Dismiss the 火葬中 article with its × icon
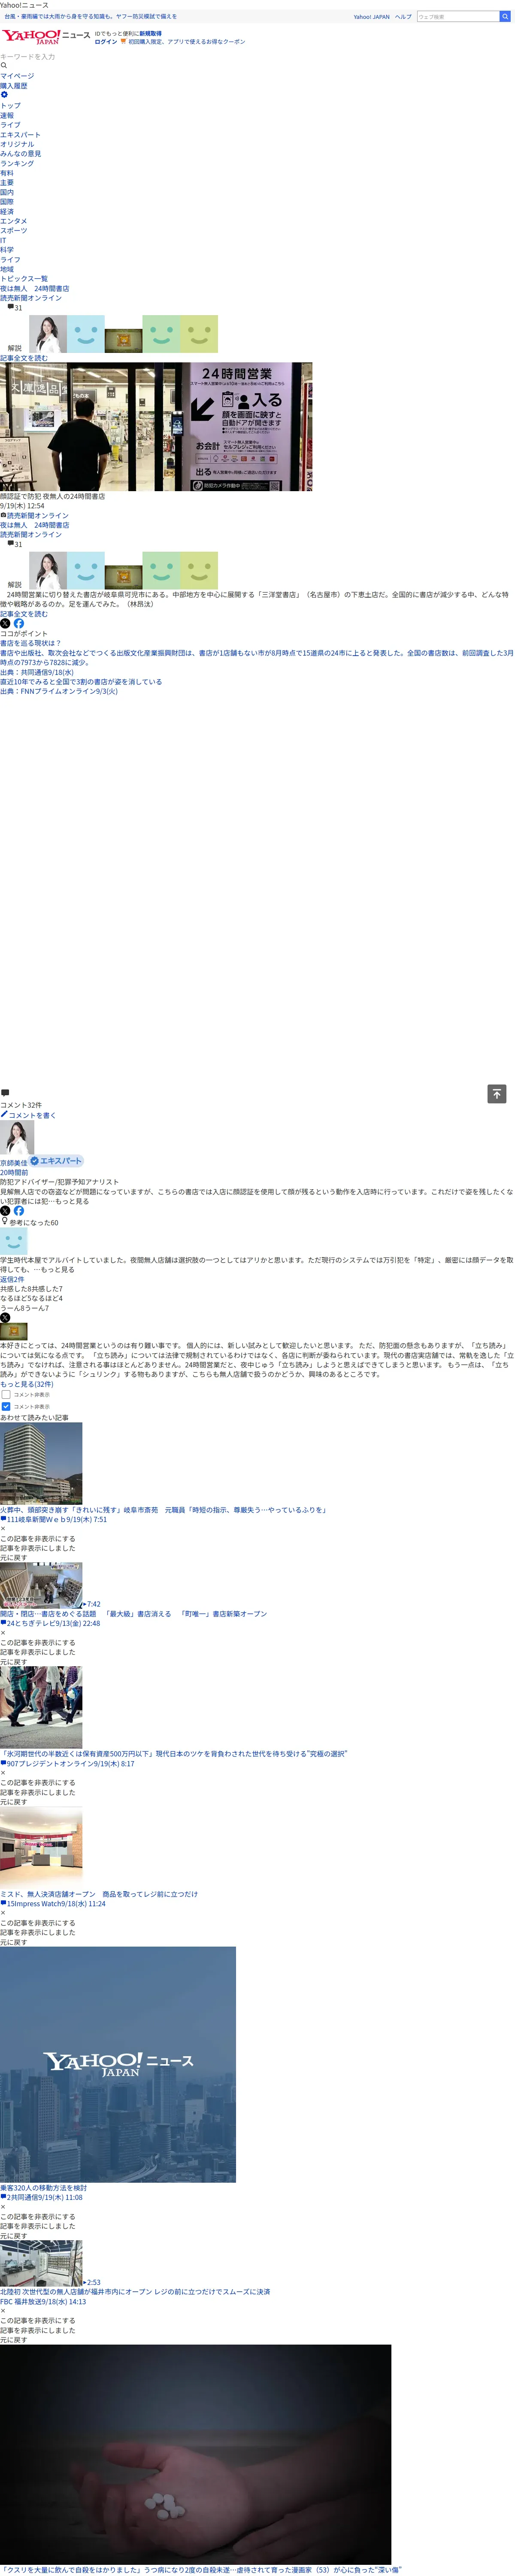This screenshot has width=515, height=2576. coord(3,1529)
